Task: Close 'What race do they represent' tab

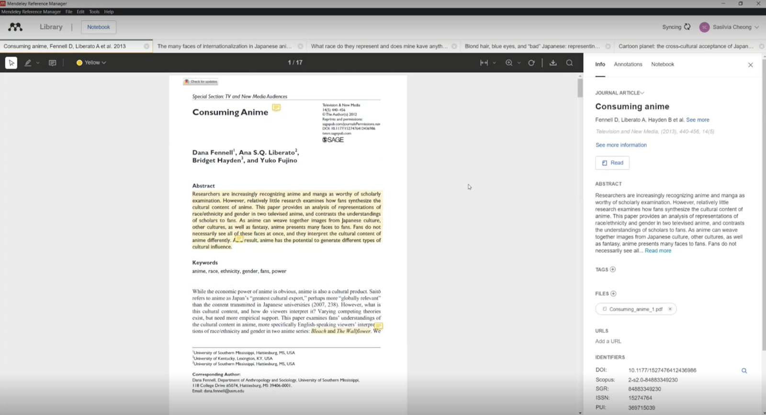Action: click(454, 46)
